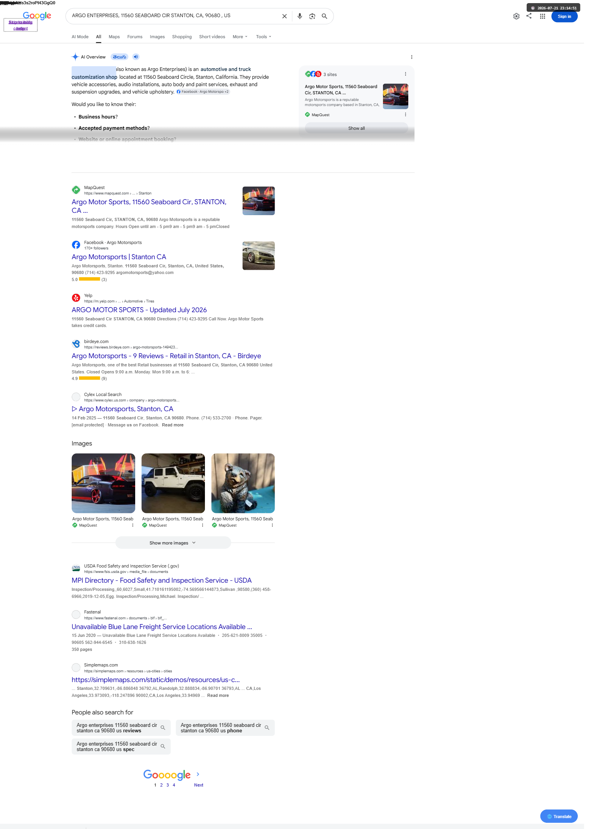Open search by image (Lens) icon
591x829 pixels.
pos(312,16)
